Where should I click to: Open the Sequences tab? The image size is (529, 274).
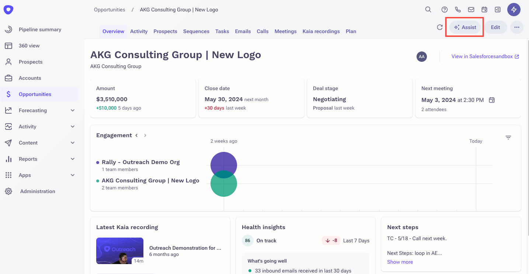pos(196,31)
